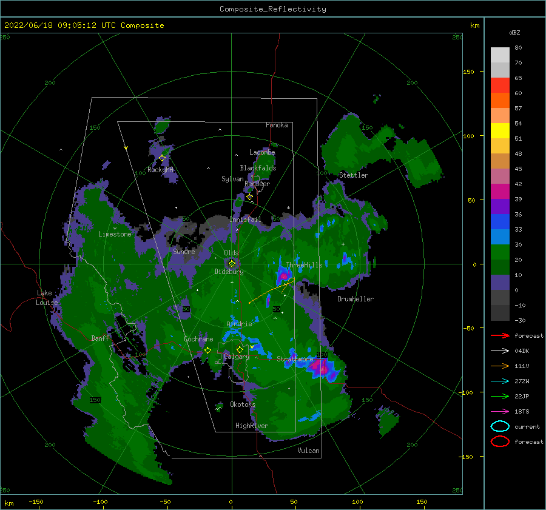Click the Cochrane label

pyautogui.click(x=198, y=339)
